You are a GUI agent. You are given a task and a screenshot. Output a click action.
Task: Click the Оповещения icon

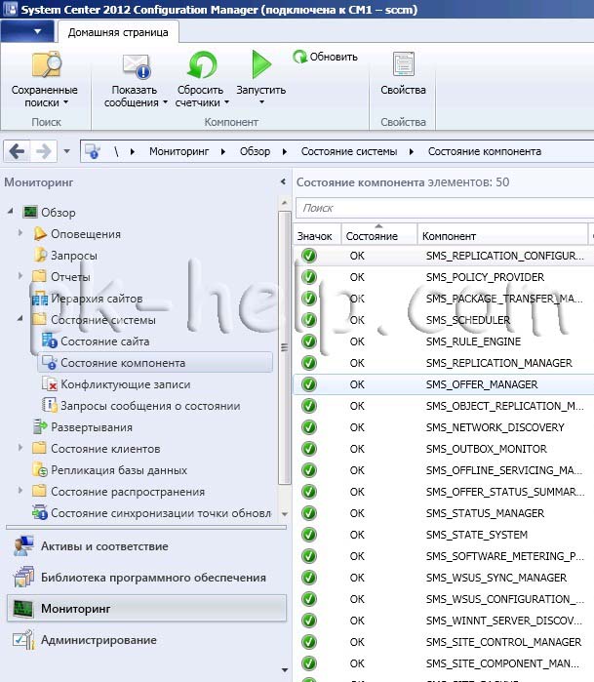[40, 234]
